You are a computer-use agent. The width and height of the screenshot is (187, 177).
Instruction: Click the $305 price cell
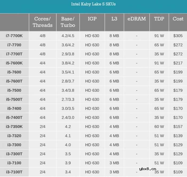(x=178, y=36)
